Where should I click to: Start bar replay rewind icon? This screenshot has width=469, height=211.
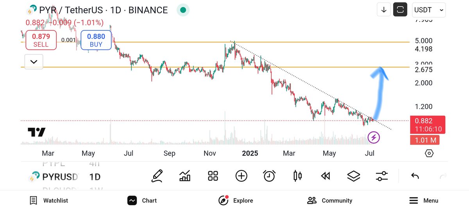(x=325, y=176)
